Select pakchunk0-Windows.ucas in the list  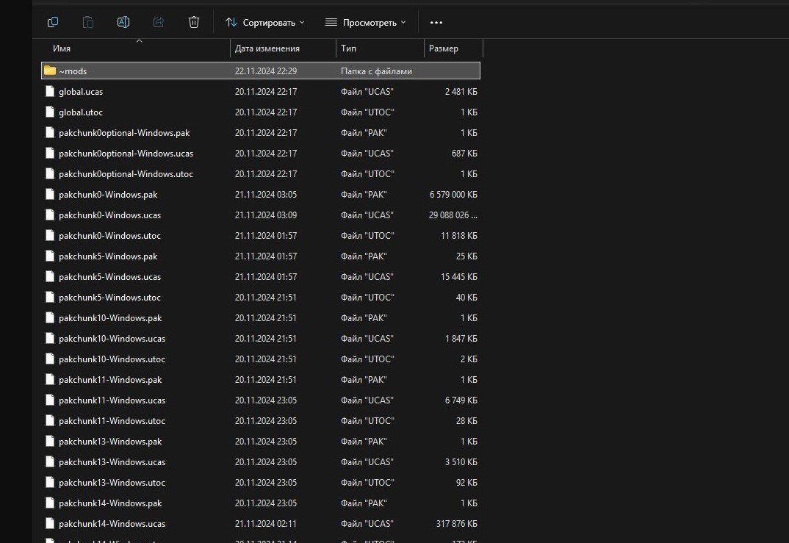click(x=109, y=215)
